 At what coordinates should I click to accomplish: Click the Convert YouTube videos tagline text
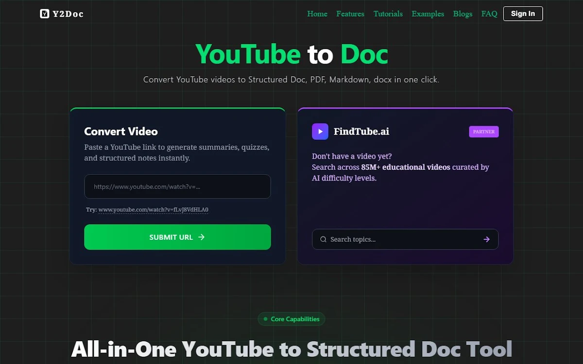(x=291, y=80)
